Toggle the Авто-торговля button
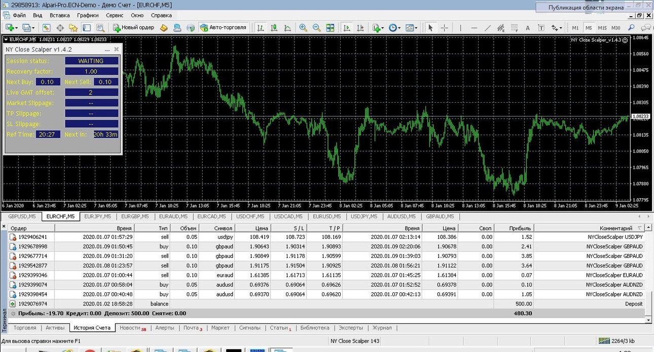Screen dimensions: 654x352 pyautogui.click(x=224, y=27)
